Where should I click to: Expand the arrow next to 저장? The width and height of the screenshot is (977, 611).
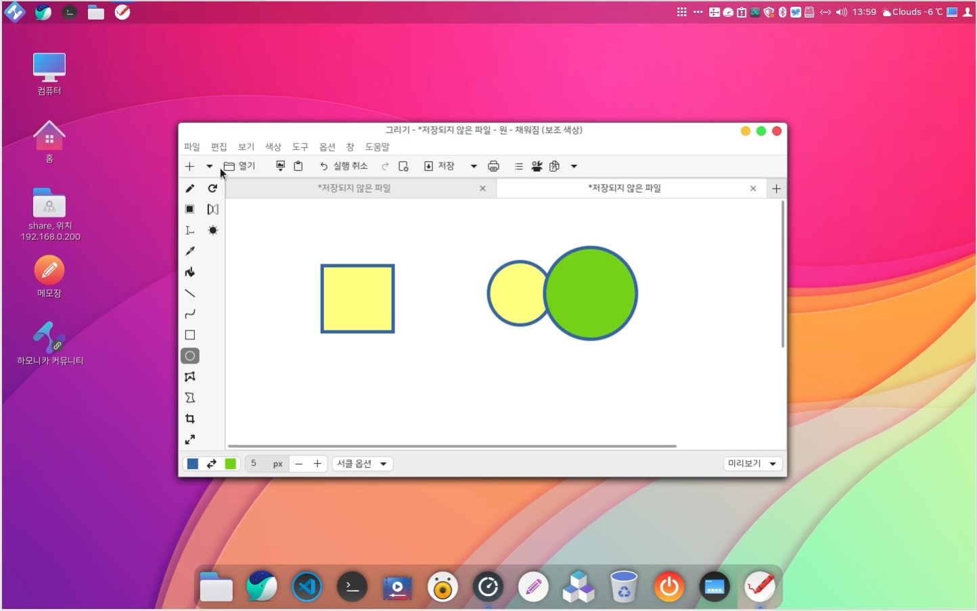pyautogui.click(x=474, y=166)
